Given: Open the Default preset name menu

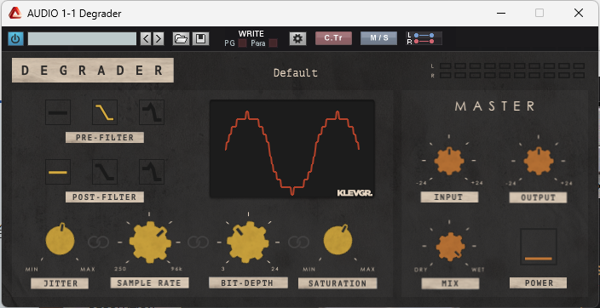Looking at the screenshot, I should pyautogui.click(x=296, y=72).
